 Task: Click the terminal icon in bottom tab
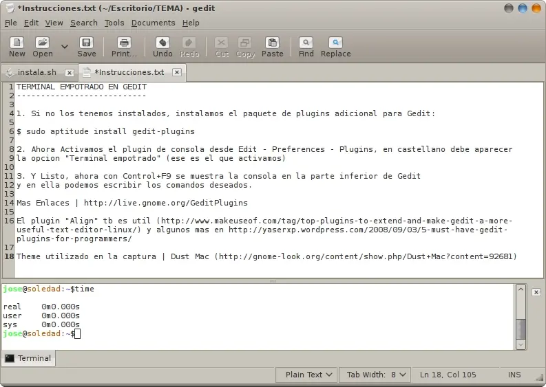pyautogui.click(x=10, y=358)
